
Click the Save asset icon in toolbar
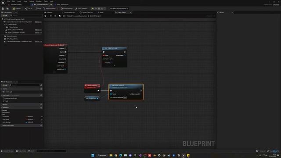[x=3, y=8]
